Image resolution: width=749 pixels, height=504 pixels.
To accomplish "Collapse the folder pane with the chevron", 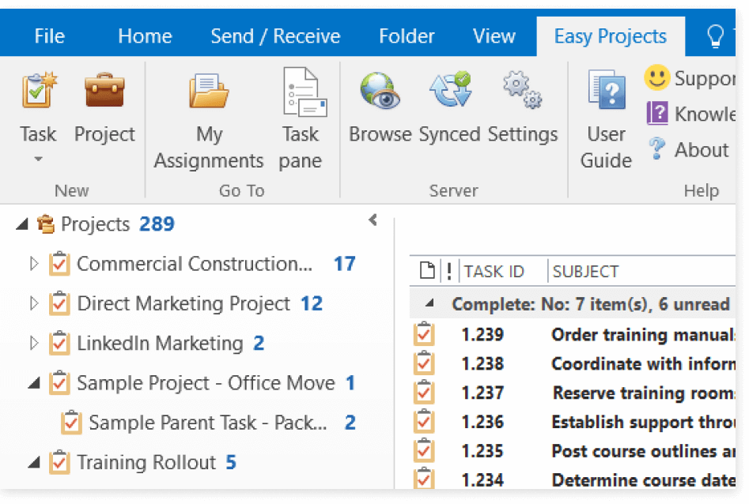I will 373,220.
